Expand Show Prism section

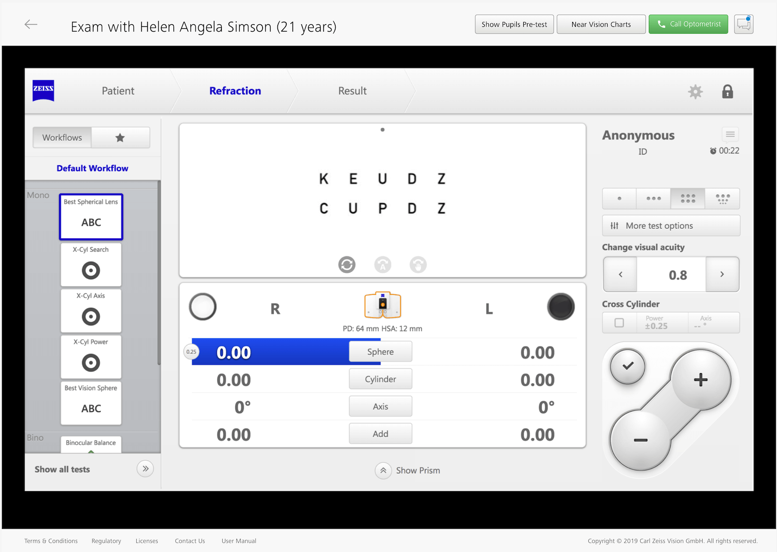click(x=383, y=470)
